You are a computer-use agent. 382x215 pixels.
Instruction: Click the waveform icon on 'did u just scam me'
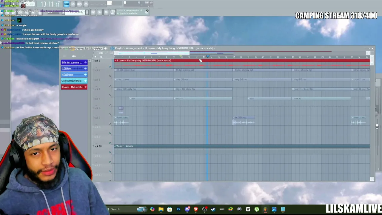[x=85, y=62]
